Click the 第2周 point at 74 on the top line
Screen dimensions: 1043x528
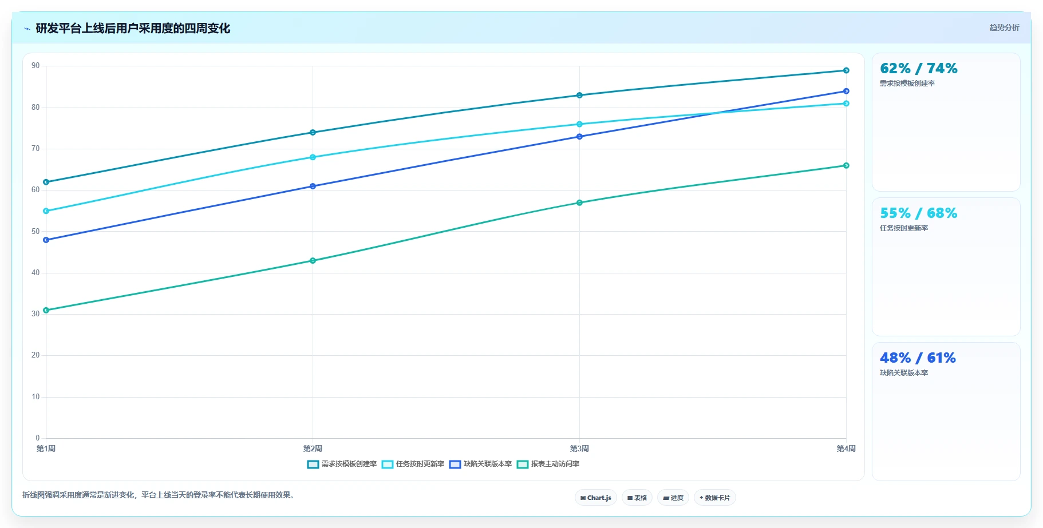313,132
